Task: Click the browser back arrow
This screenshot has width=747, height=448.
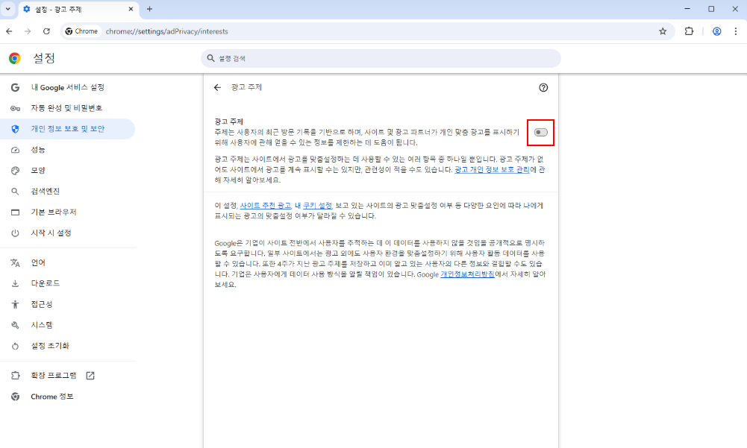Action: 9,31
